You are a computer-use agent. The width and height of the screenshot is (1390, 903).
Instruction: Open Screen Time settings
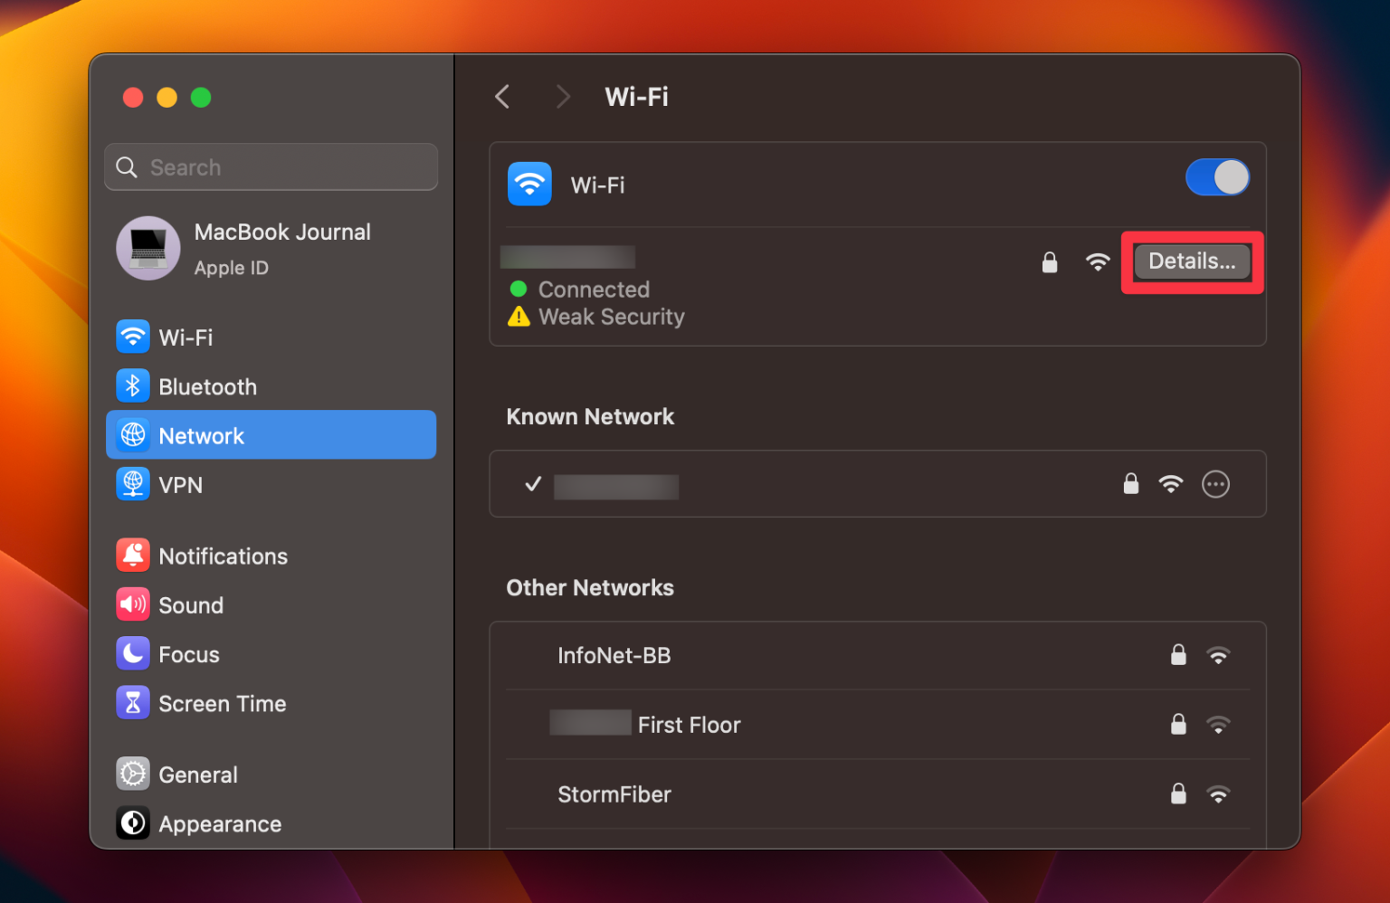[223, 703]
